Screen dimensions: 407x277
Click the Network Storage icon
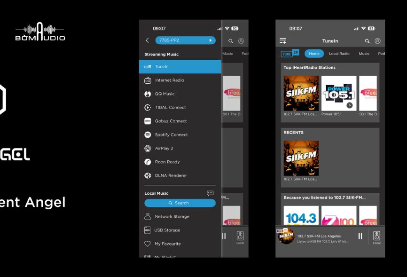pos(148,216)
